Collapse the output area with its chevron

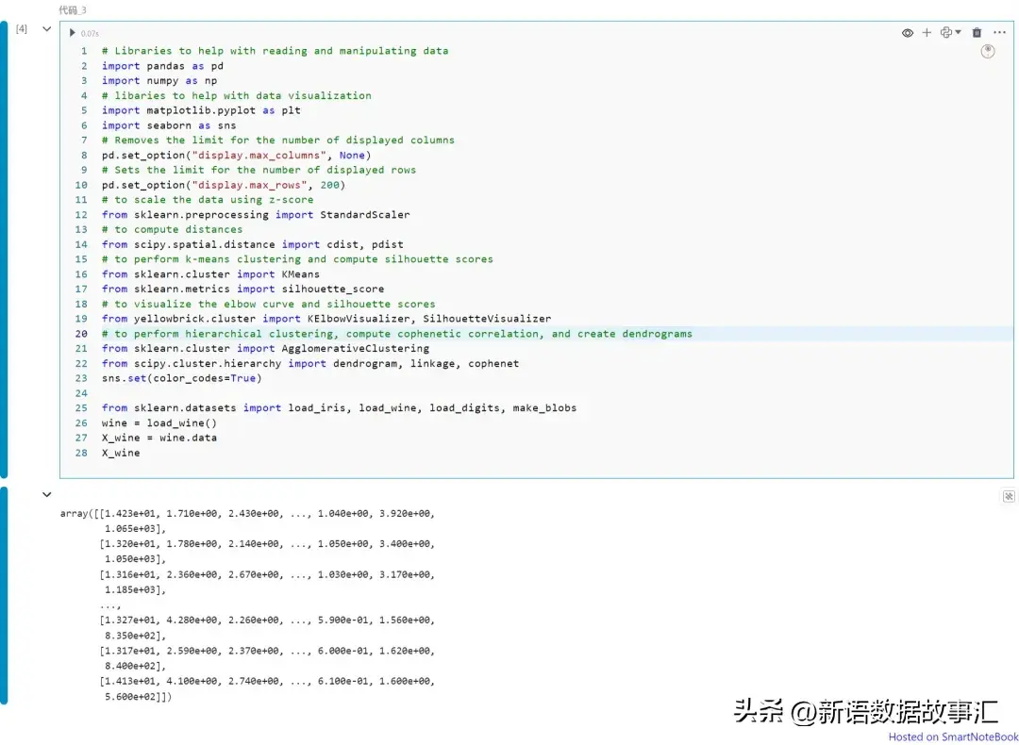[x=47, y=494]
